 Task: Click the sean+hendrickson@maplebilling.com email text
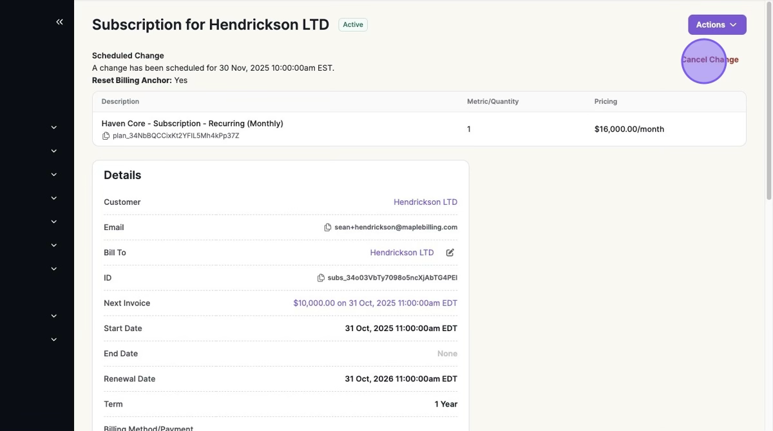[396, 227]
